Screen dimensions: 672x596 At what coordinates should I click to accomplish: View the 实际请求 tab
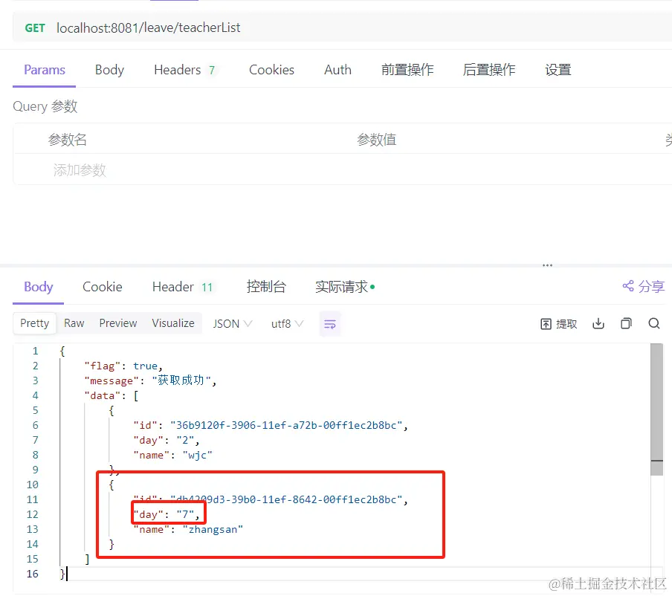point(345,287)
